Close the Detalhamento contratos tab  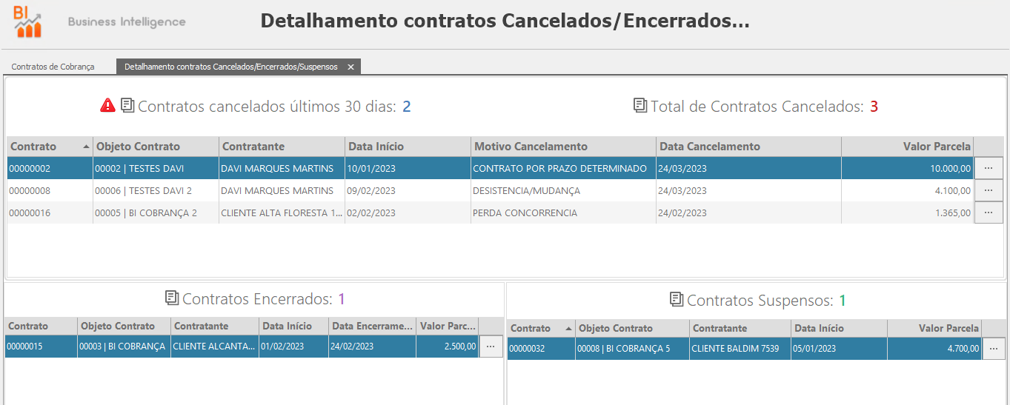point(351,67)
